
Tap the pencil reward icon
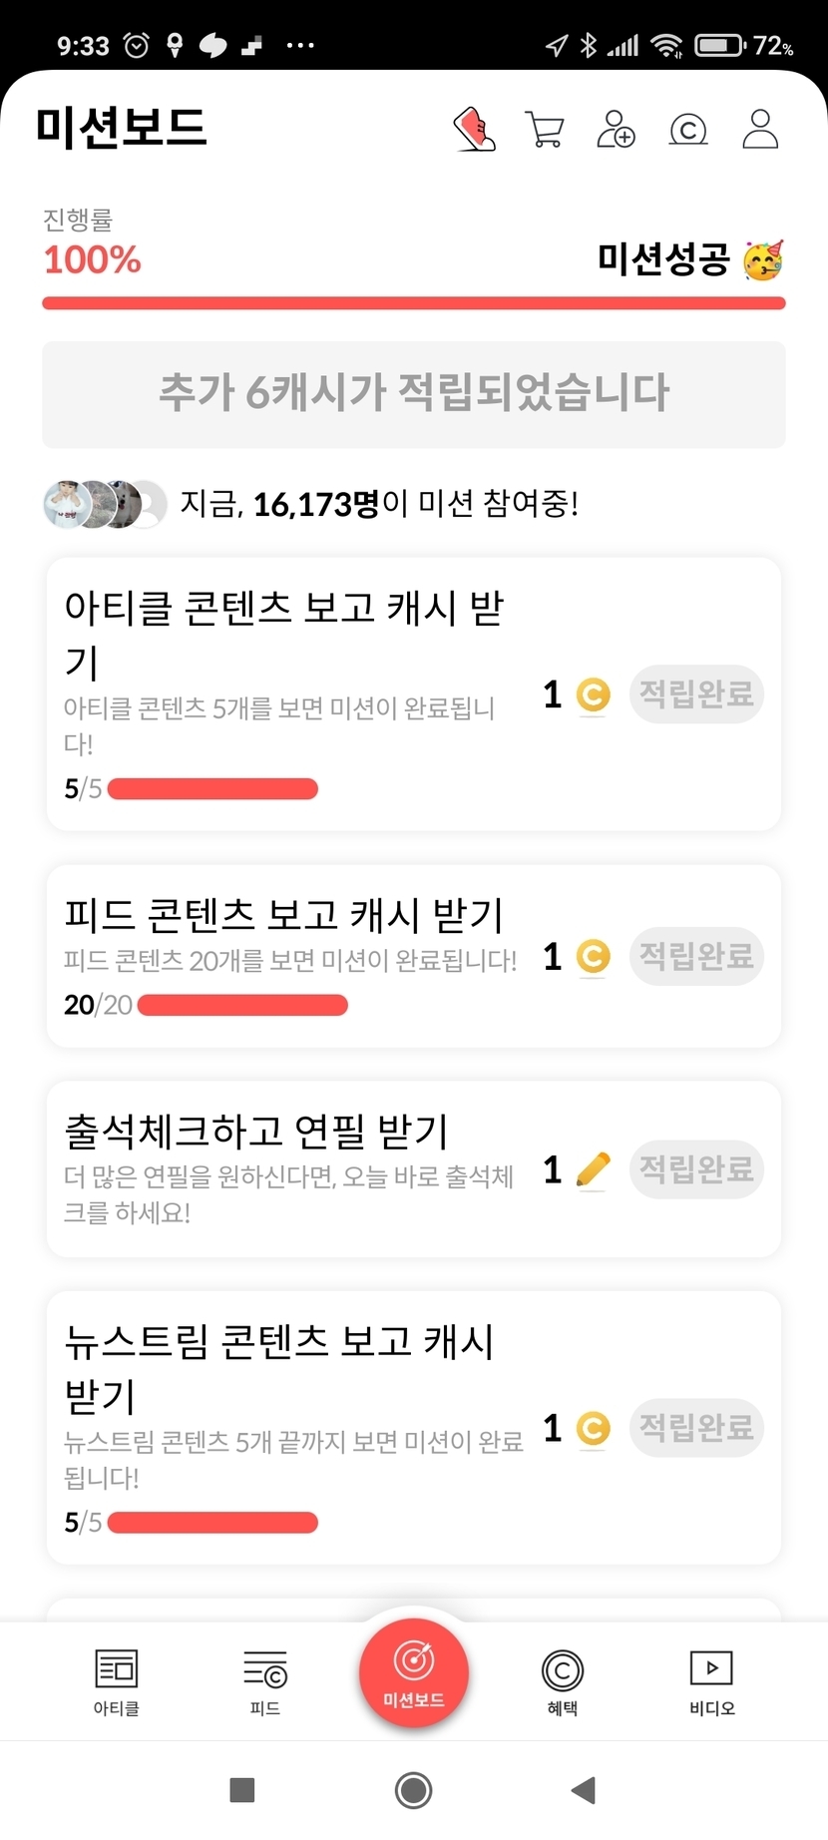click(593, 1169)
